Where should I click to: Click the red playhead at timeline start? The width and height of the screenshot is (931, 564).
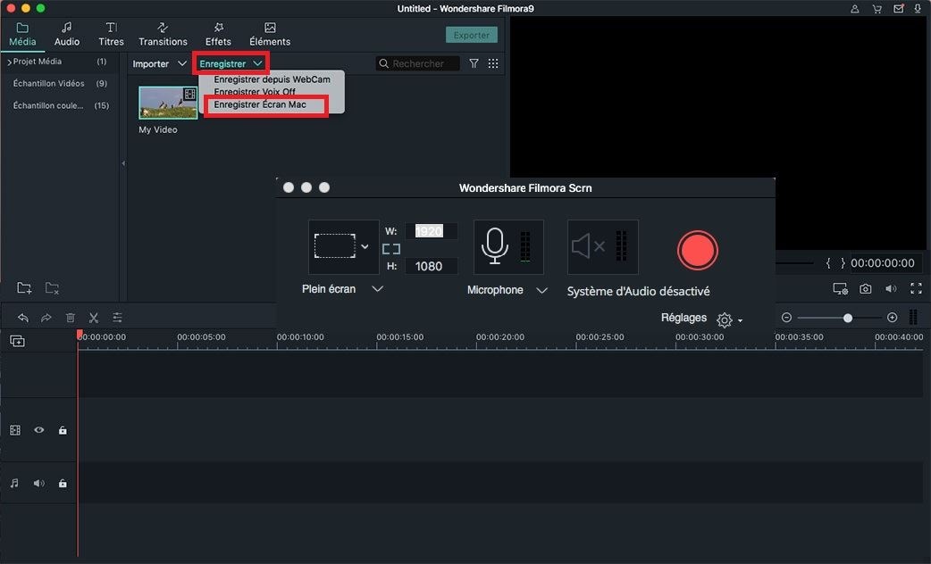click(80, 336)
